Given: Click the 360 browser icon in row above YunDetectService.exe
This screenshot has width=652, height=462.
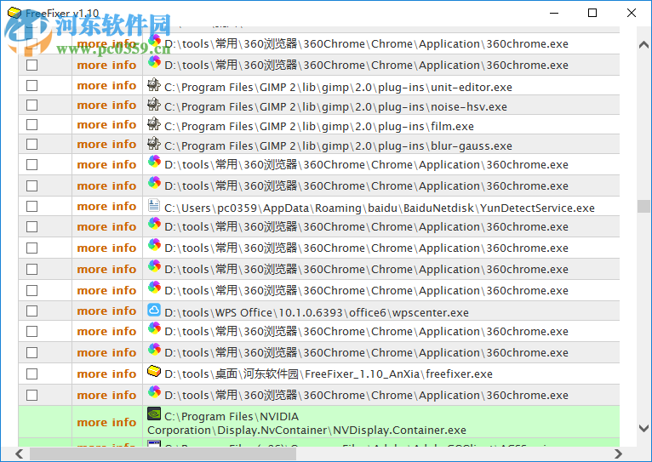Looking at the screenshot, I should point(154,183).
